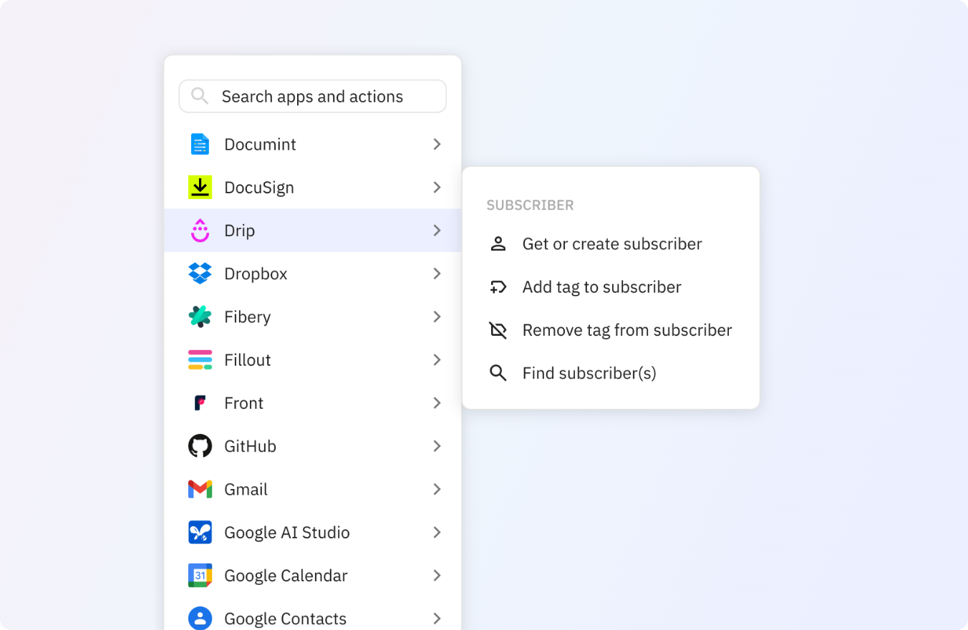Click the Drip label text
This screenshot has width=968, height=630.
(240, 231)
